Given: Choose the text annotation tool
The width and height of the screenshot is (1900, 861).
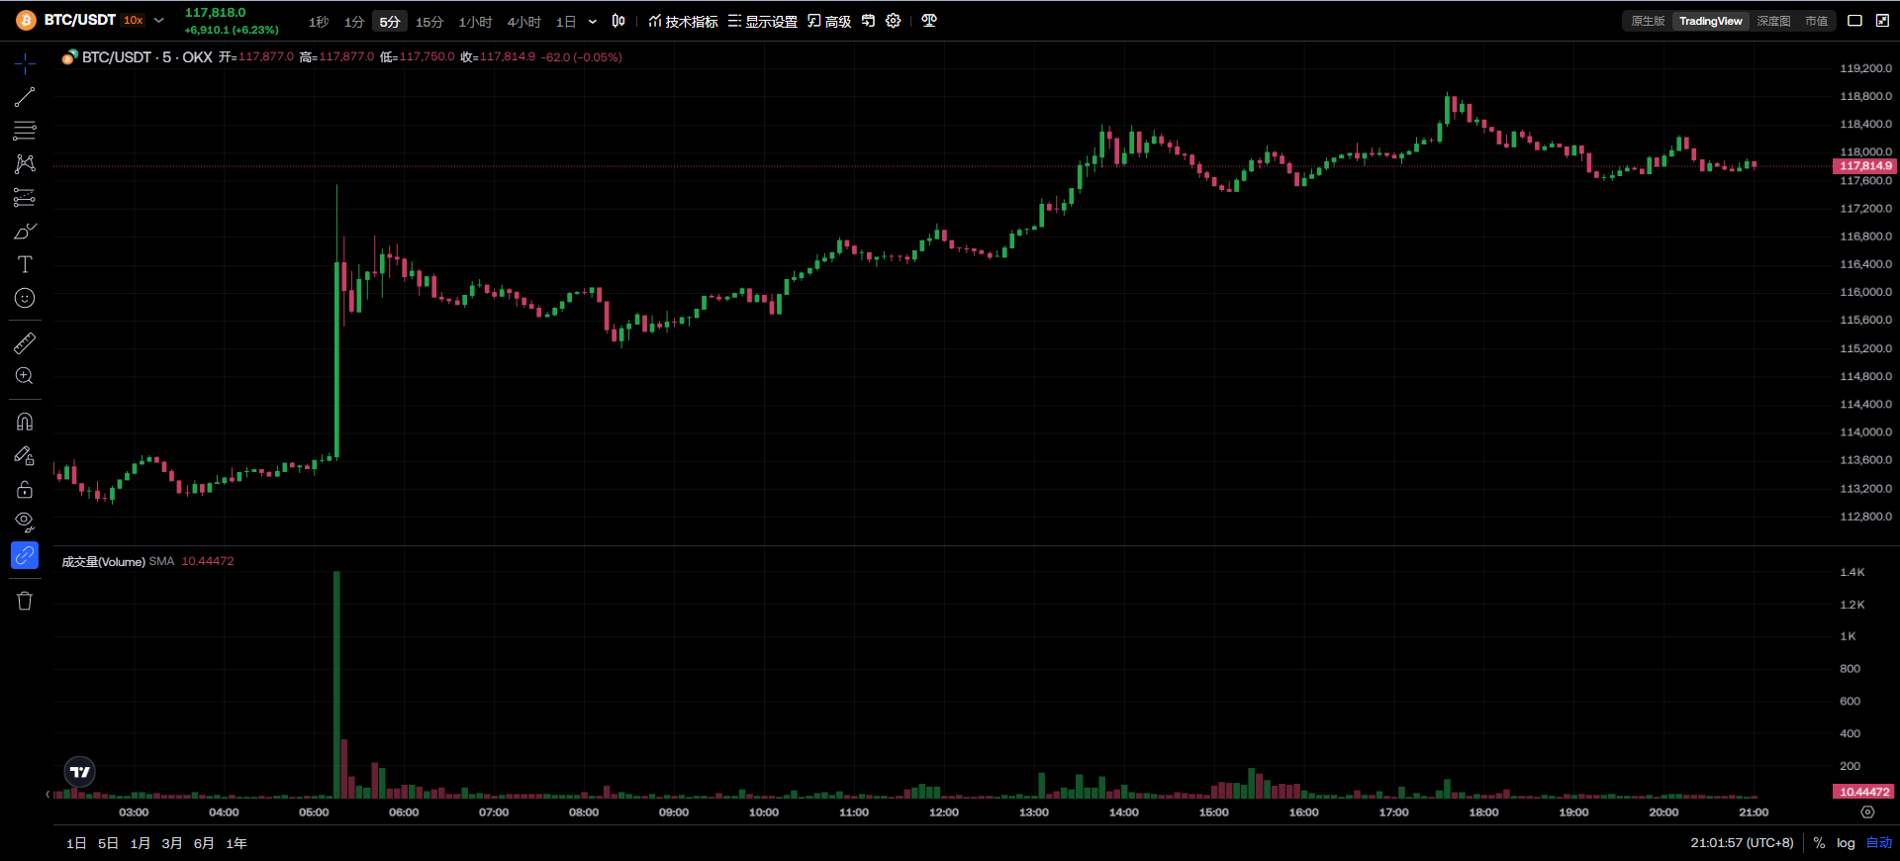Looking at the screenshot, I should [25, 264].
